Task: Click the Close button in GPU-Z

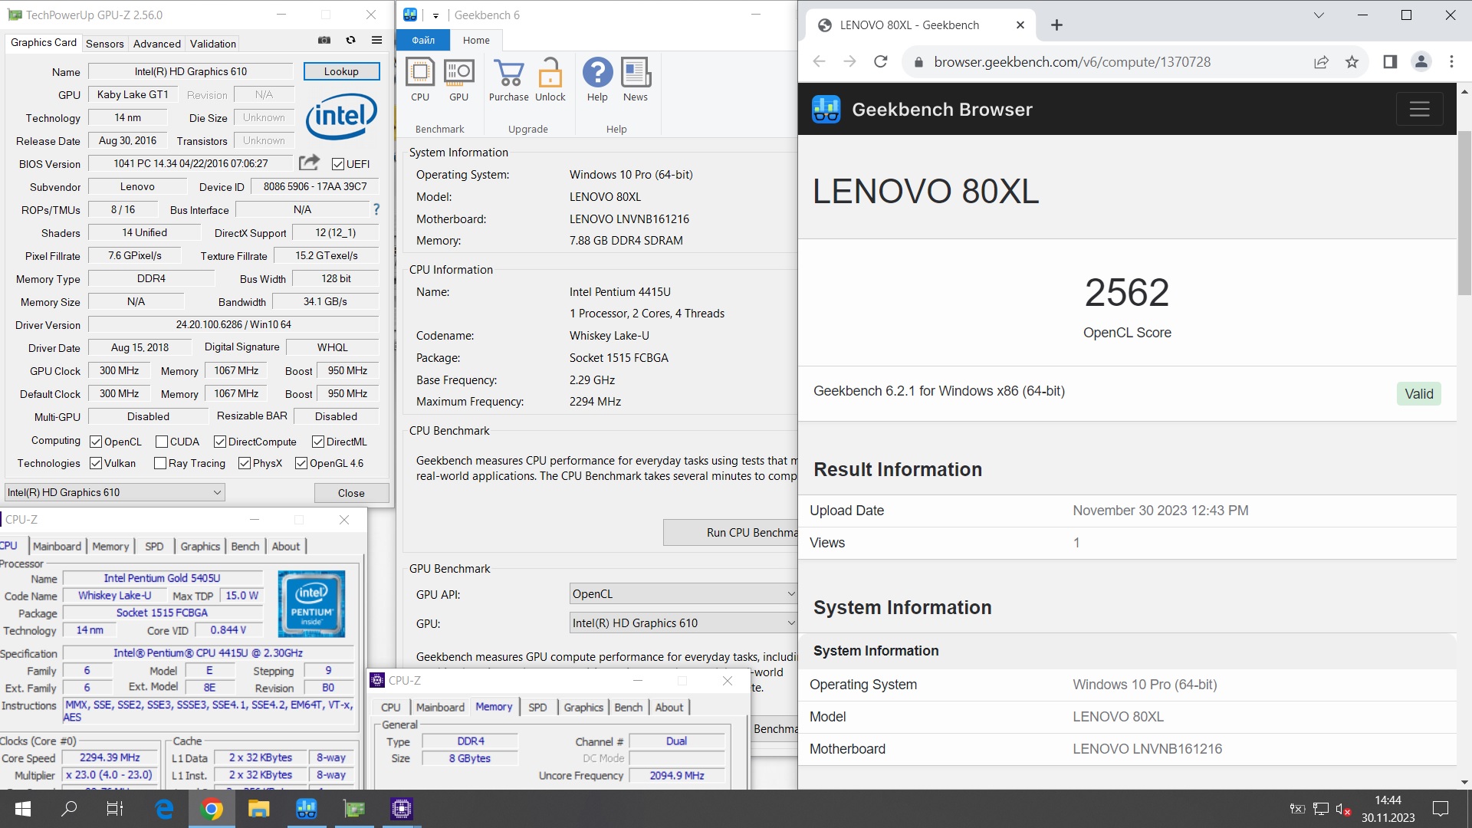Action: [x=351, y=493]
